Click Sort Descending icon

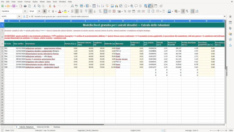pos(103,6)
